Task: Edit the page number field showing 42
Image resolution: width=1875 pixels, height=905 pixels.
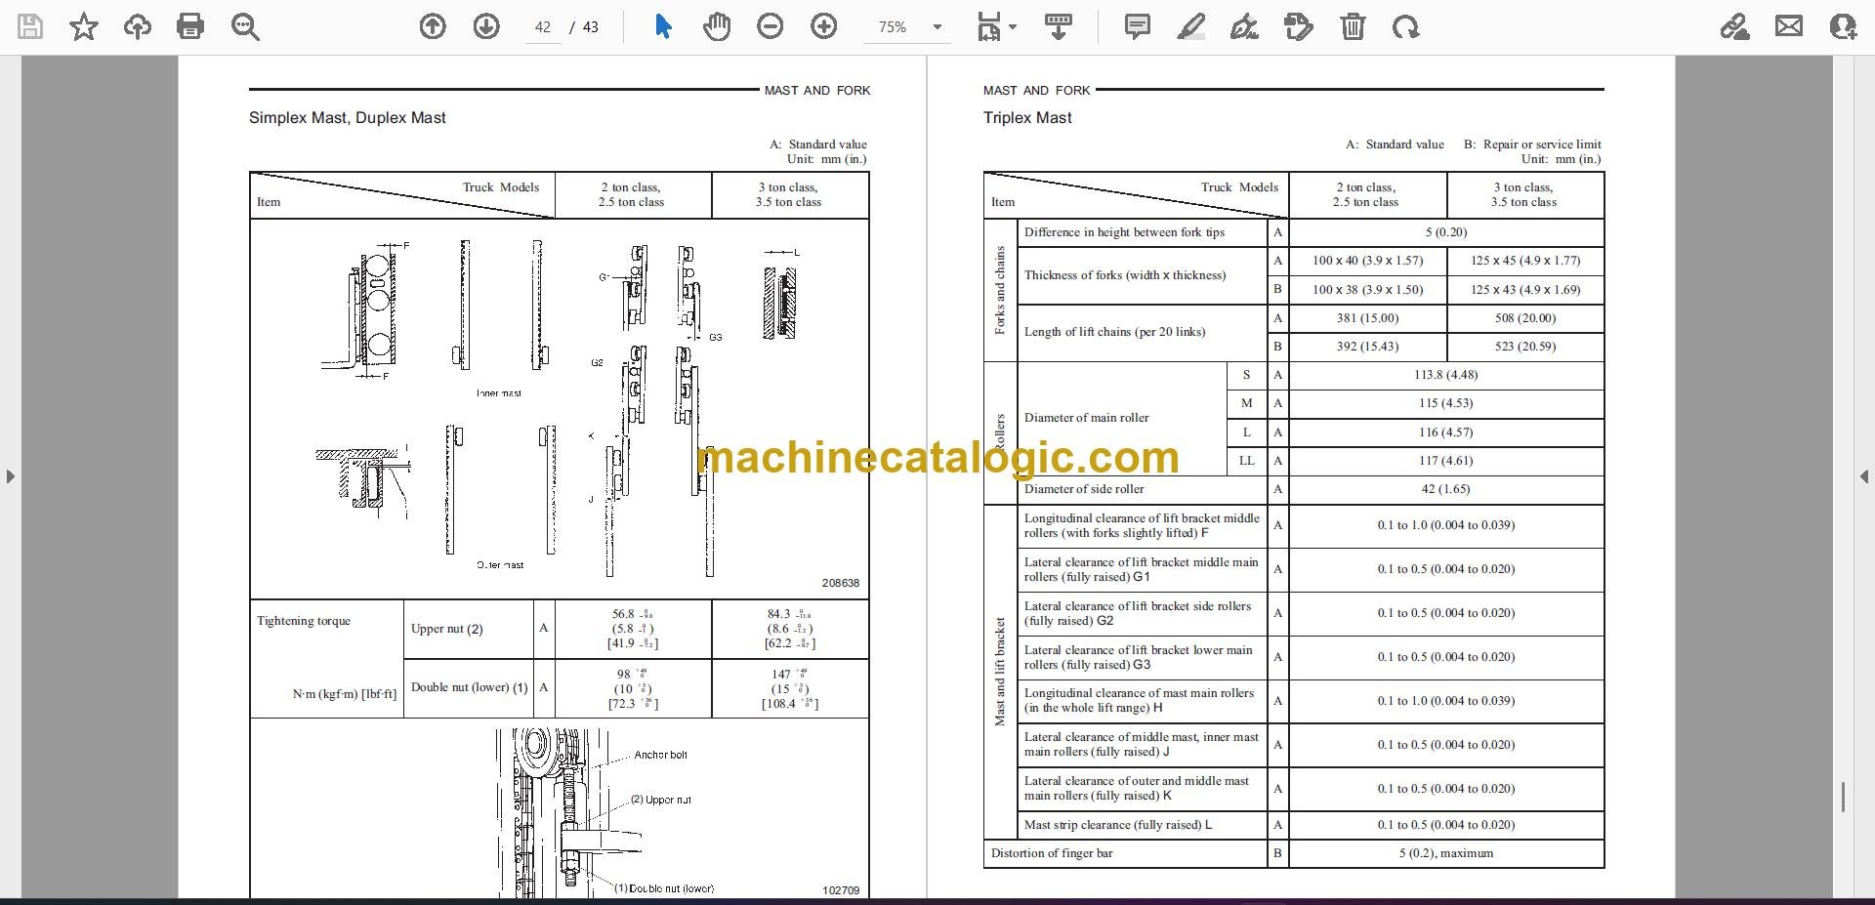Action: pos(543,27)
